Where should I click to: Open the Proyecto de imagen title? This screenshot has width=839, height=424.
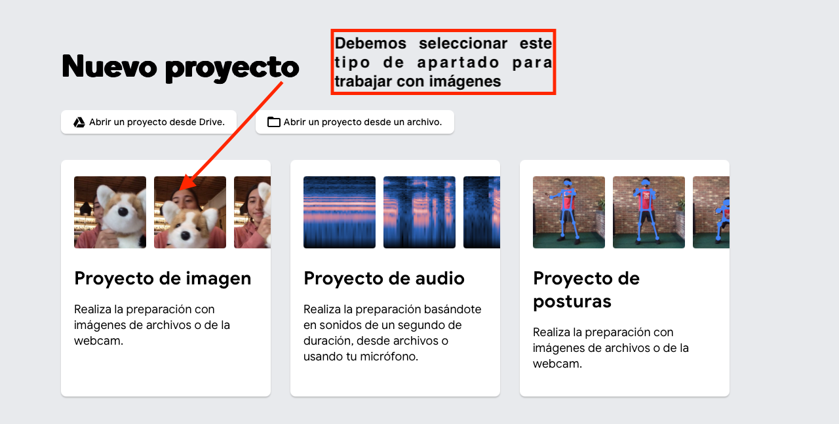coord(163,278)
